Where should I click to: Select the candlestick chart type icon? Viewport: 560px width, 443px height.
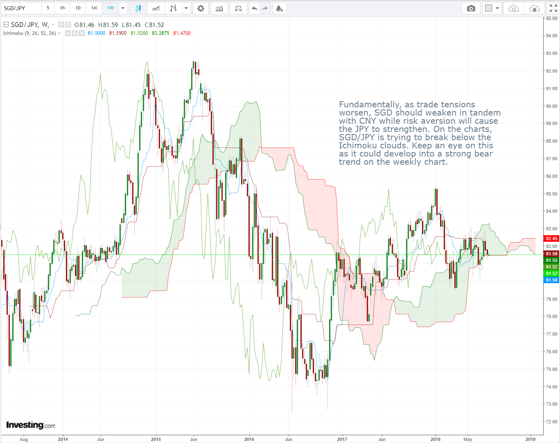(x=137, y=8)
